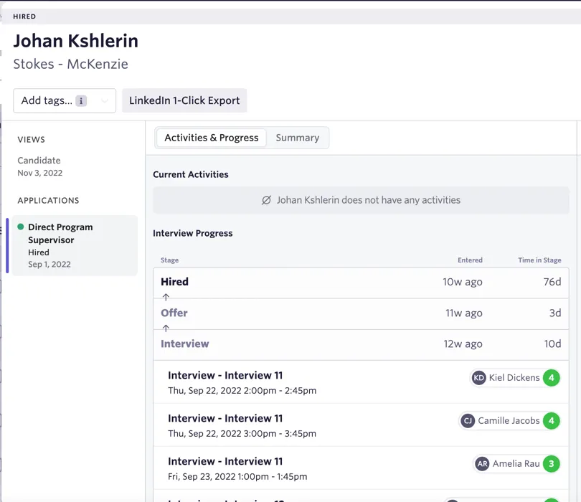Click the CJ avatar for Camille Jacobs

click(x=468, y=421)
